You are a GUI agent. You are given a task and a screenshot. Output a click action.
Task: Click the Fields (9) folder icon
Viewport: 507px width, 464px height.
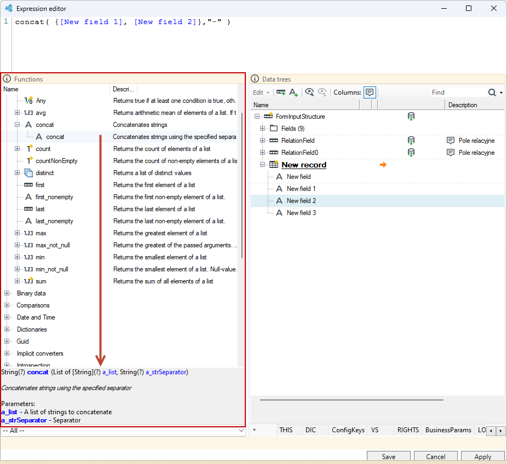pos(274,128)
